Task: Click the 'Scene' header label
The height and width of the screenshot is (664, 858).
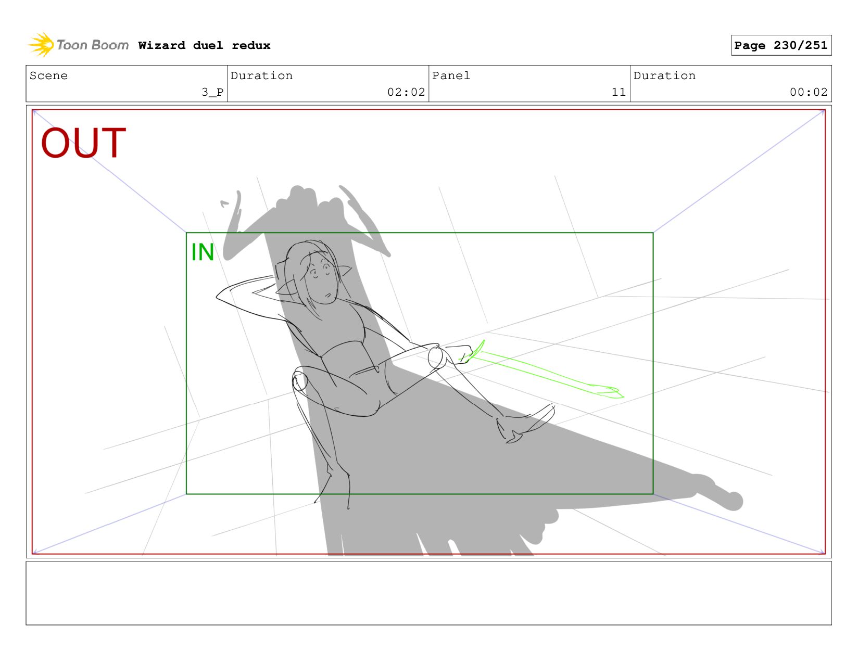Action: pos(48,75)
